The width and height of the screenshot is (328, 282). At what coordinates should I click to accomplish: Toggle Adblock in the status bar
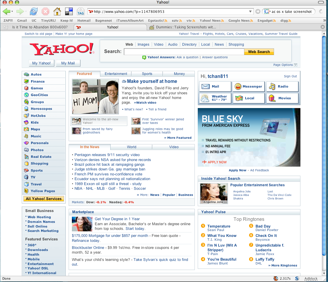[311, 278]
